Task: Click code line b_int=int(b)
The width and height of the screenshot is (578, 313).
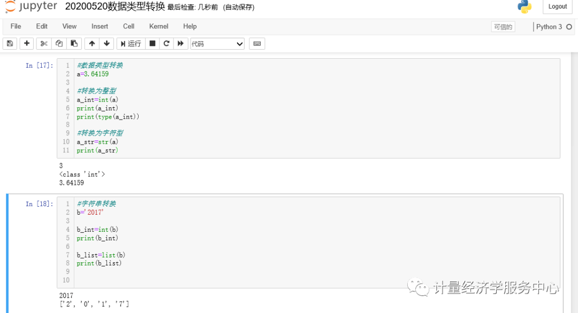Action: [97, 230]
